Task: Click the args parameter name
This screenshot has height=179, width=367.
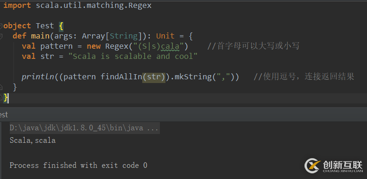Action: pyautogui.click(x=63, y=36)
